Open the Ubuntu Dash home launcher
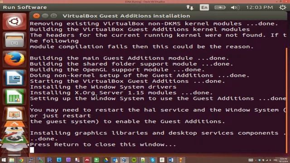290x163 pixels. [14, 21]
